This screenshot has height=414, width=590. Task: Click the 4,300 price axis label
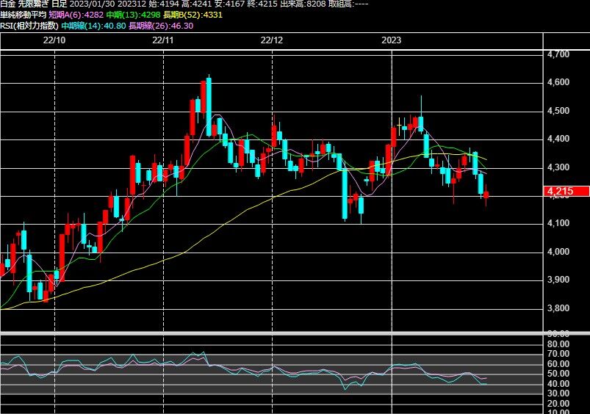coord(558,167)
